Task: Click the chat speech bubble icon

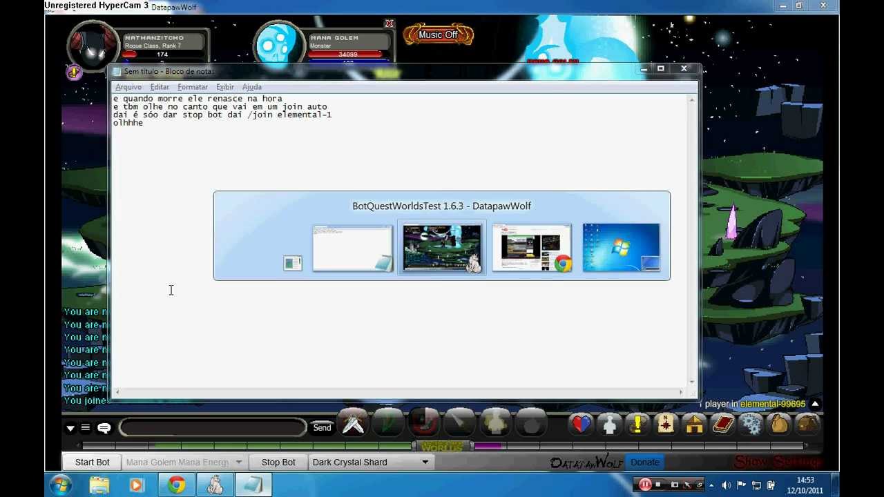Action: tap(104, 428)
